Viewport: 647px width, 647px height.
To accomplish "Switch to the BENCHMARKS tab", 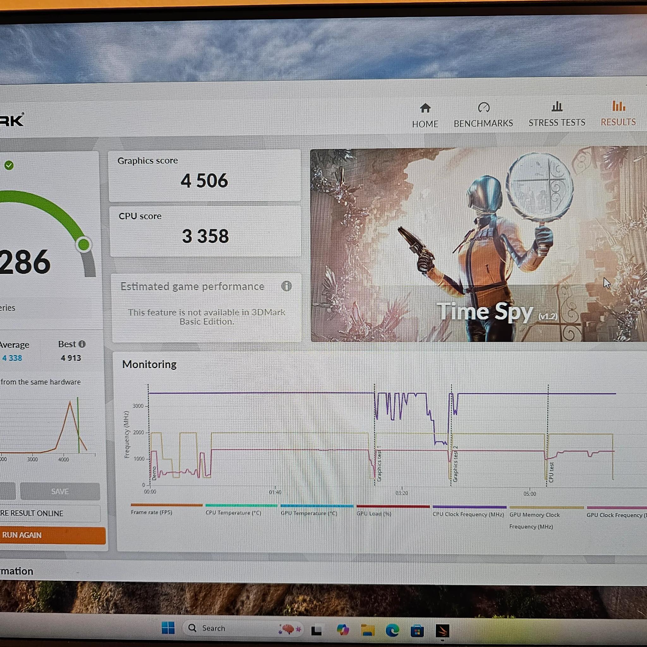I will (x=483, y=115).
